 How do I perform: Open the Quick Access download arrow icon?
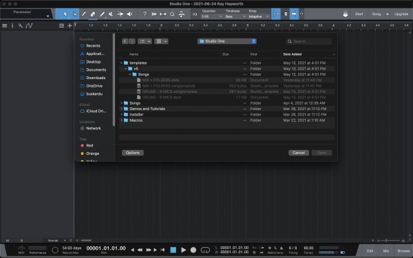[x=346, y=14]
